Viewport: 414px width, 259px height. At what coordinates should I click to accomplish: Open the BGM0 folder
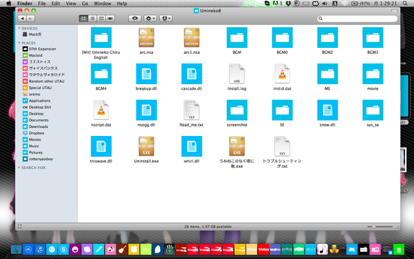282,38
